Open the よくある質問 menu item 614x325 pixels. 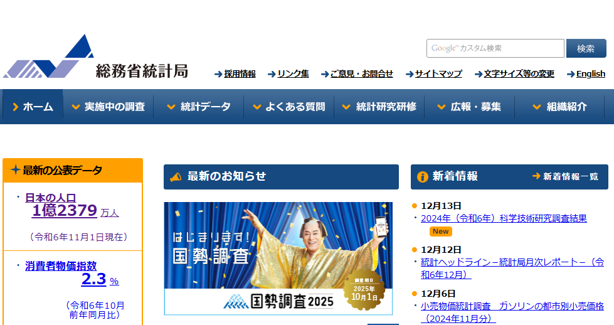(288, 107)
